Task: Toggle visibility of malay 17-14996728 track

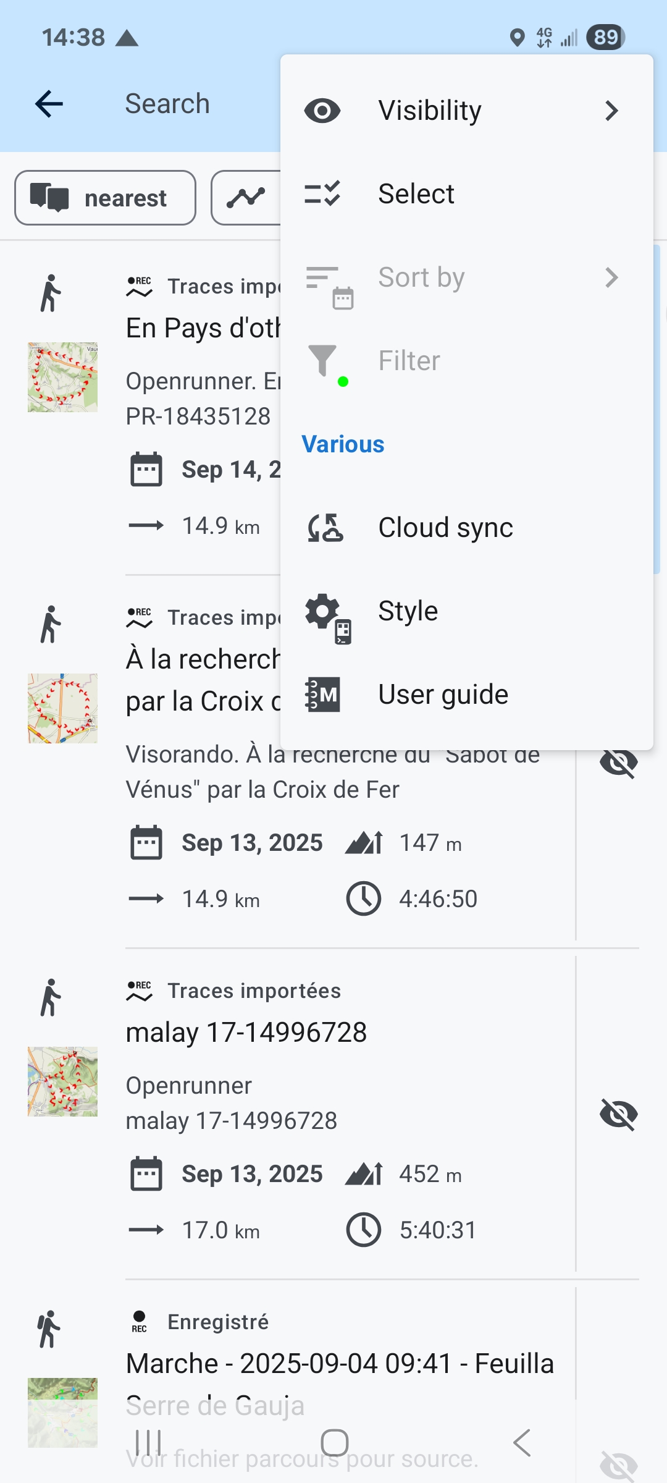Action: coord(618,1115)
